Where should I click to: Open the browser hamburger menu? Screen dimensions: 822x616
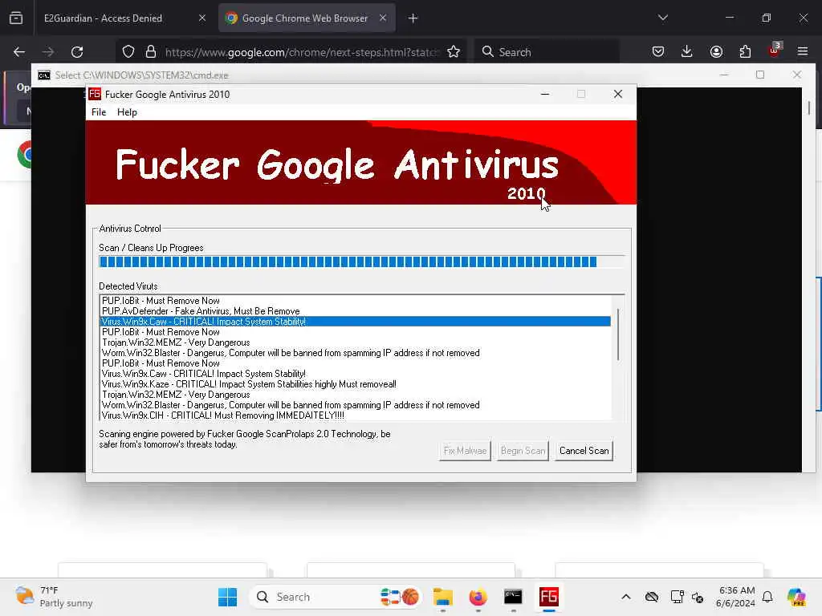pos(803,52)
